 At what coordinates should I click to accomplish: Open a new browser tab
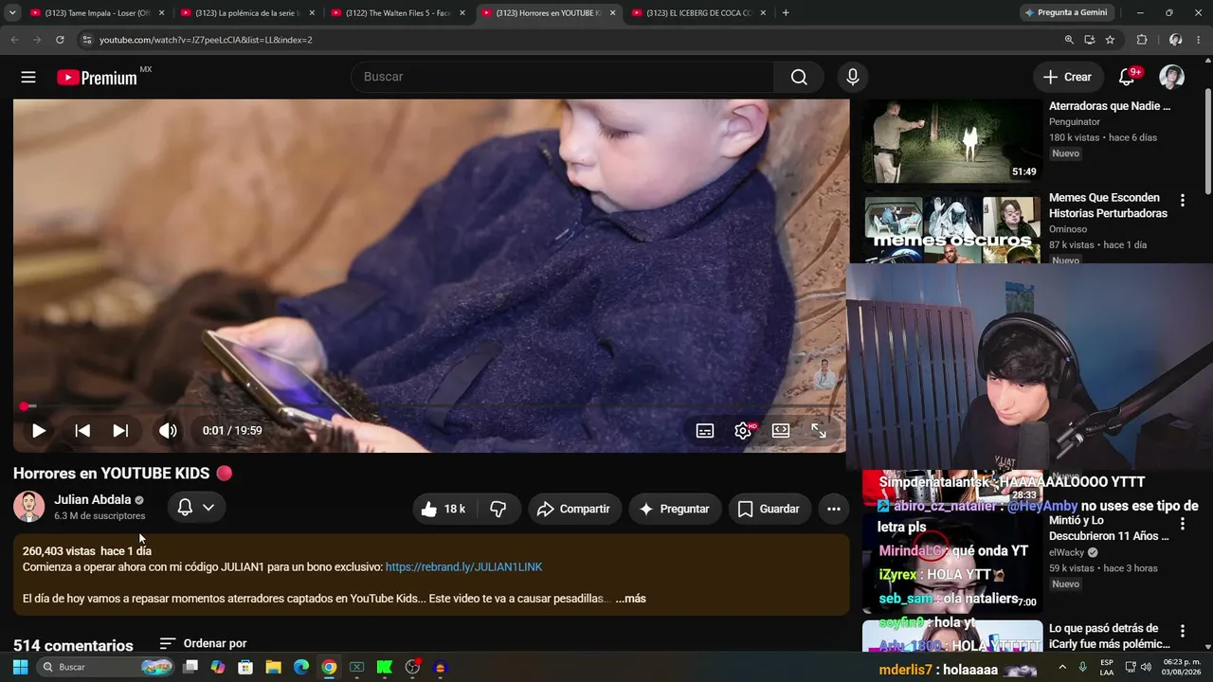pyautogui.click(x=786, y=13)
